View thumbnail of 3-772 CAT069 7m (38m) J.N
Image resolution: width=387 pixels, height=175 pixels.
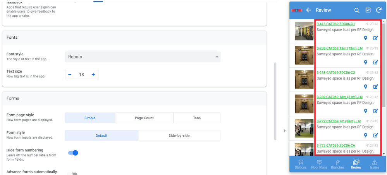[x=304, y=128]
